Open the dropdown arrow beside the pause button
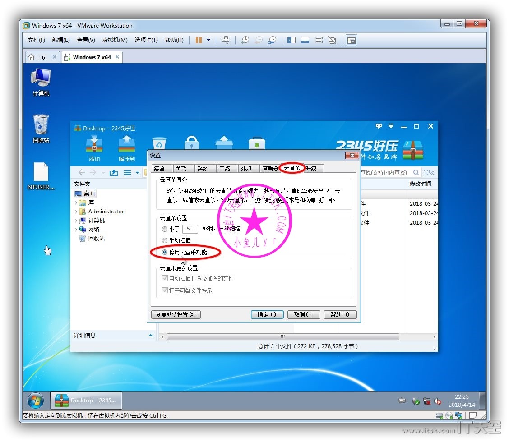Viewport: 509px width, 442px height. pos(208,40)
